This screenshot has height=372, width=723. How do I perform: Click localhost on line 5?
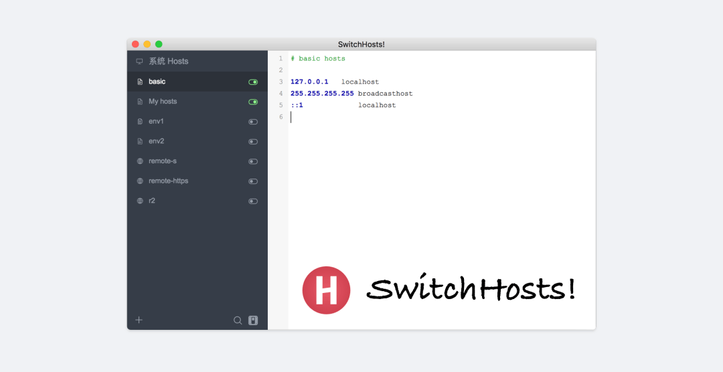click(x=377, y=105)
